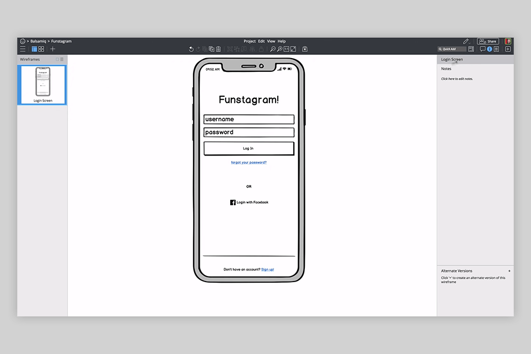Image resolution: width=531 pixels, height=354 pixels.
Task: Click Don't have an account? text
Action: (242, 270)
